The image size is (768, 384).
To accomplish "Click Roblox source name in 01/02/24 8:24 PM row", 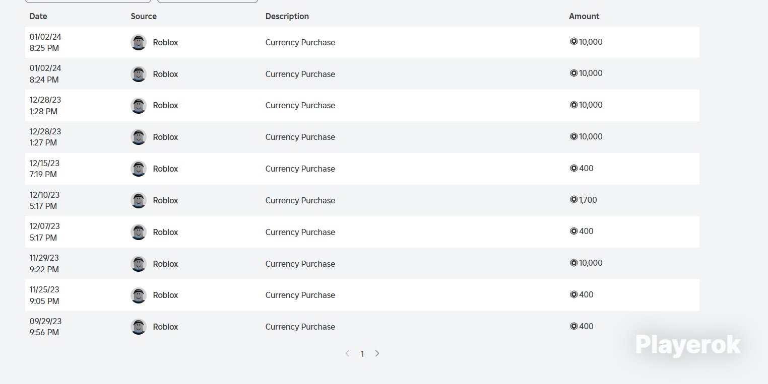I will [165, 74].
